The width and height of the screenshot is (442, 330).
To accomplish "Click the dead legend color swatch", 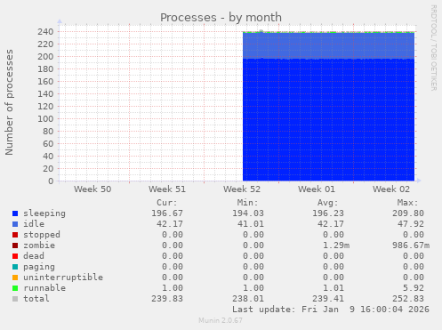I will [15, 256].
